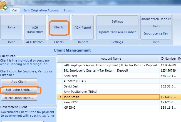The width and height of the screenshot is (181, 122).
Task: Click the Edit "John Smith..." button
Action: [19, 90]
